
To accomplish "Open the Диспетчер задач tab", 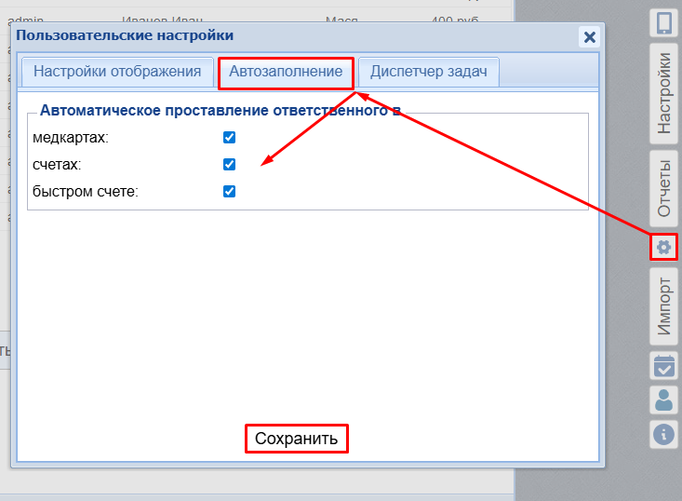I will (x=428, y=72).
